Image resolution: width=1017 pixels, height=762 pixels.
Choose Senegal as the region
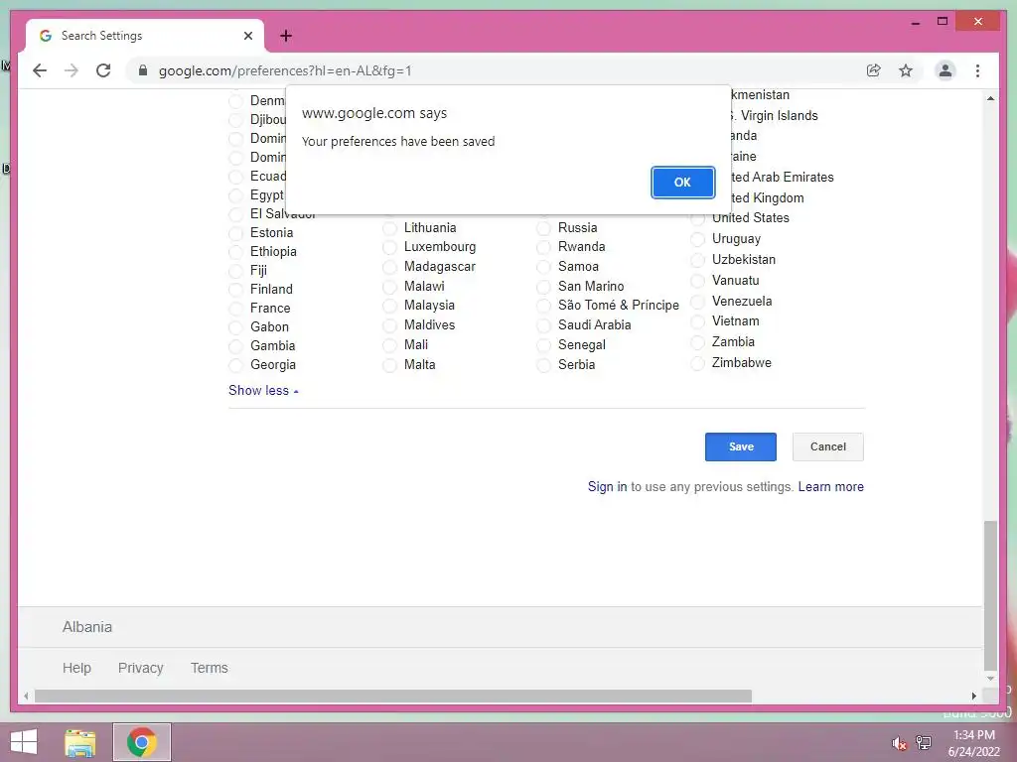[543, 345]
